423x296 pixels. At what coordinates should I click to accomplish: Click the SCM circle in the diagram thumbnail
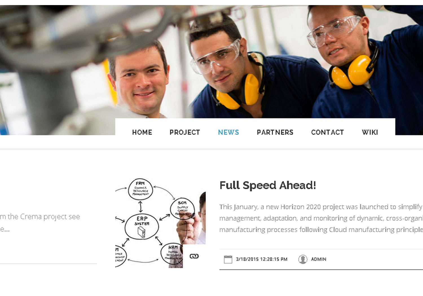point(182,209)
